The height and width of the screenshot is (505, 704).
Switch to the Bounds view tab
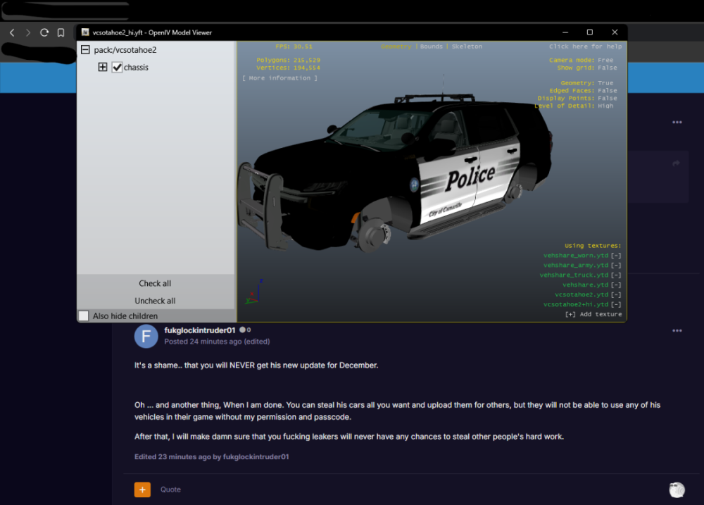(431, 46)
